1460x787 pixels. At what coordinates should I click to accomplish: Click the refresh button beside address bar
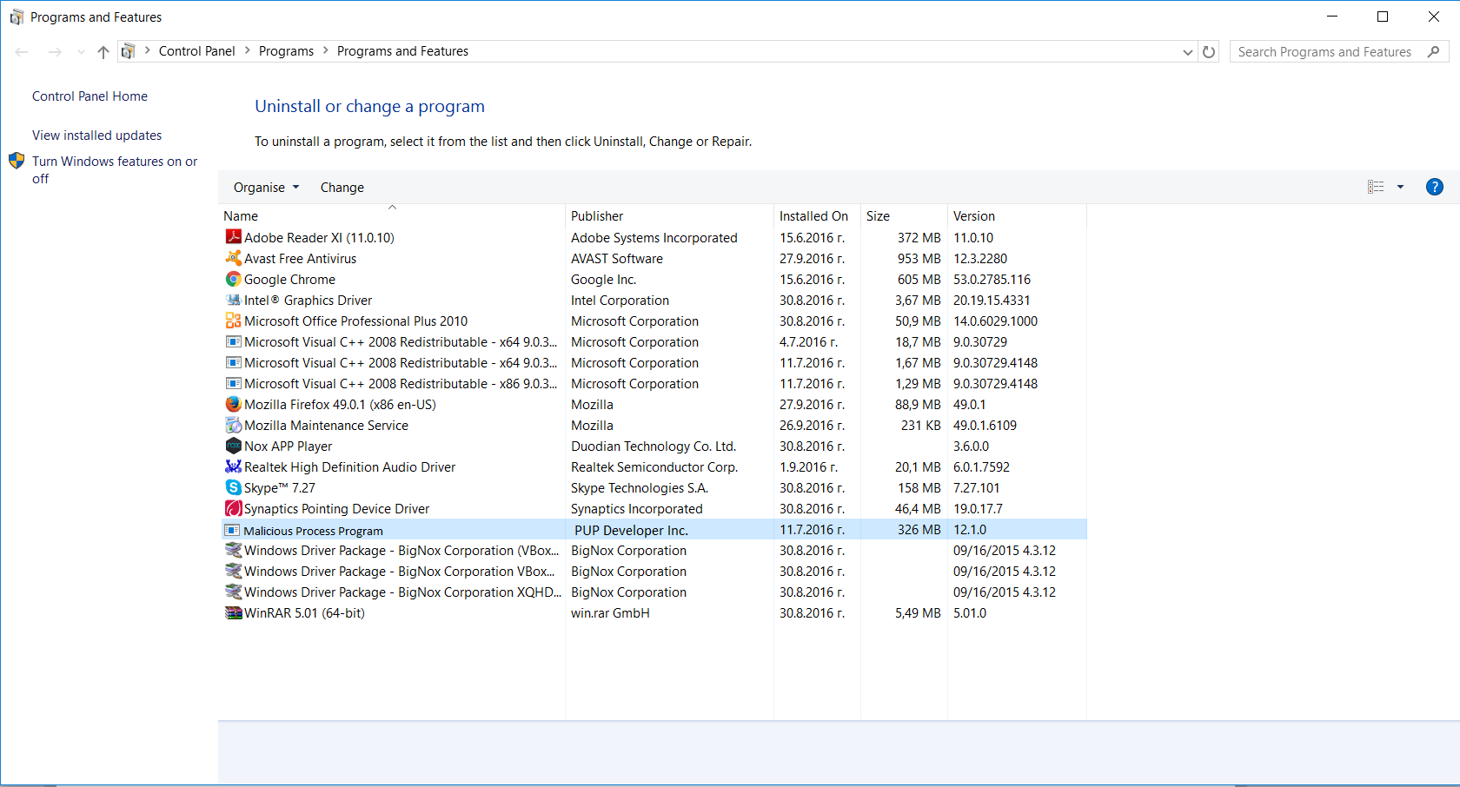click(x=1208, y=52)
